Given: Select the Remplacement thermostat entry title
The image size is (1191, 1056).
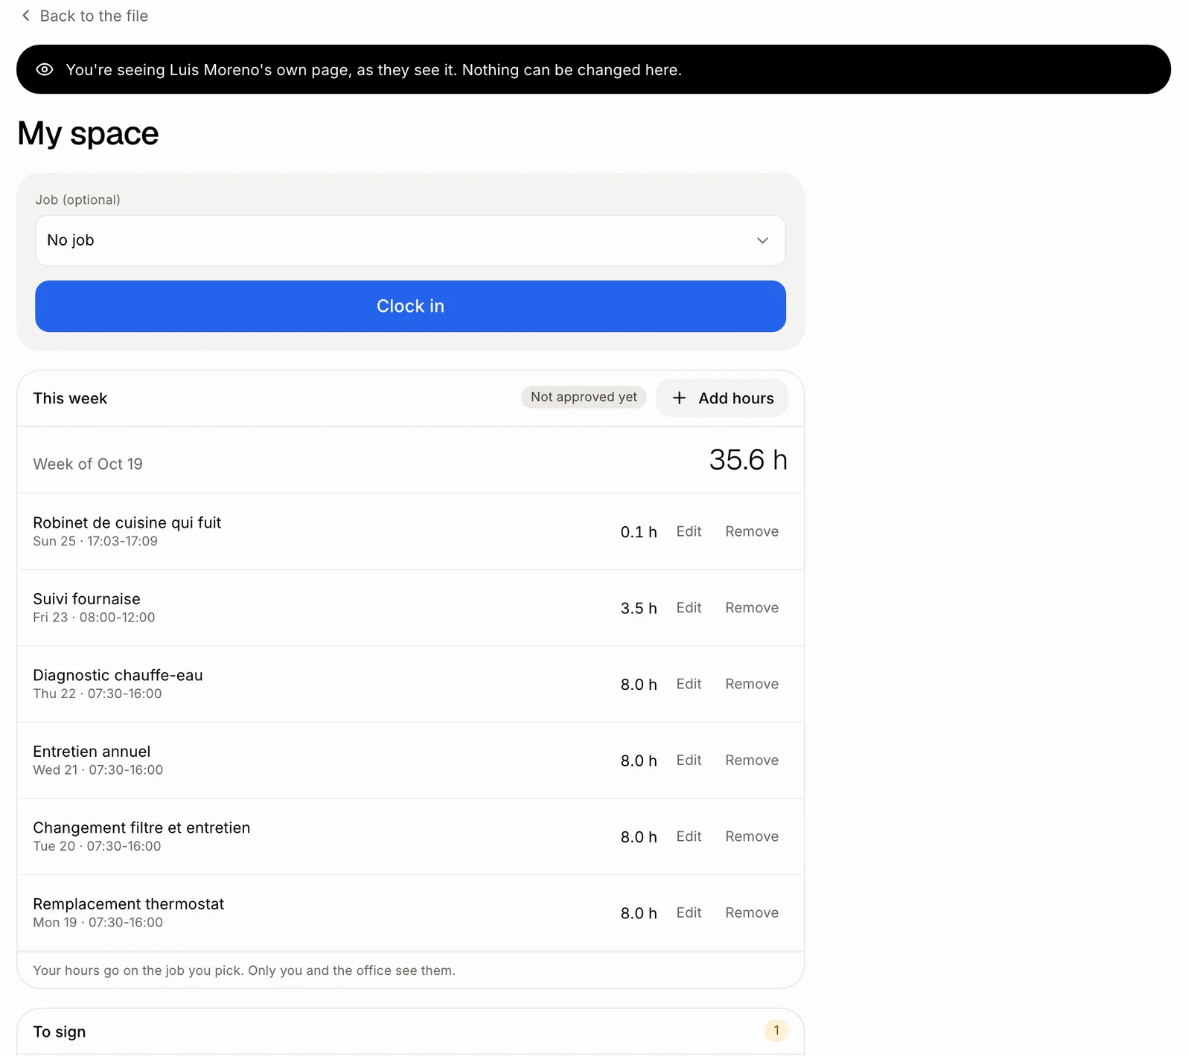Looking at the screenshot, I should (x=128, y=904).
